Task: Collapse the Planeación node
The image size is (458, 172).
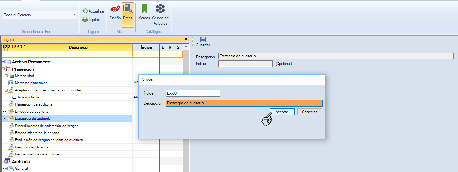Action: pos(3,69)
